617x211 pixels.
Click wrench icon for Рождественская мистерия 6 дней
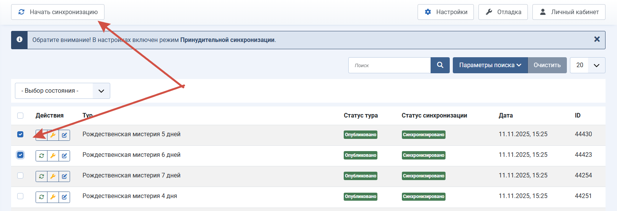point(53,156)
